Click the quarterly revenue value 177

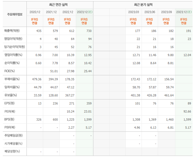coord(138,31)
